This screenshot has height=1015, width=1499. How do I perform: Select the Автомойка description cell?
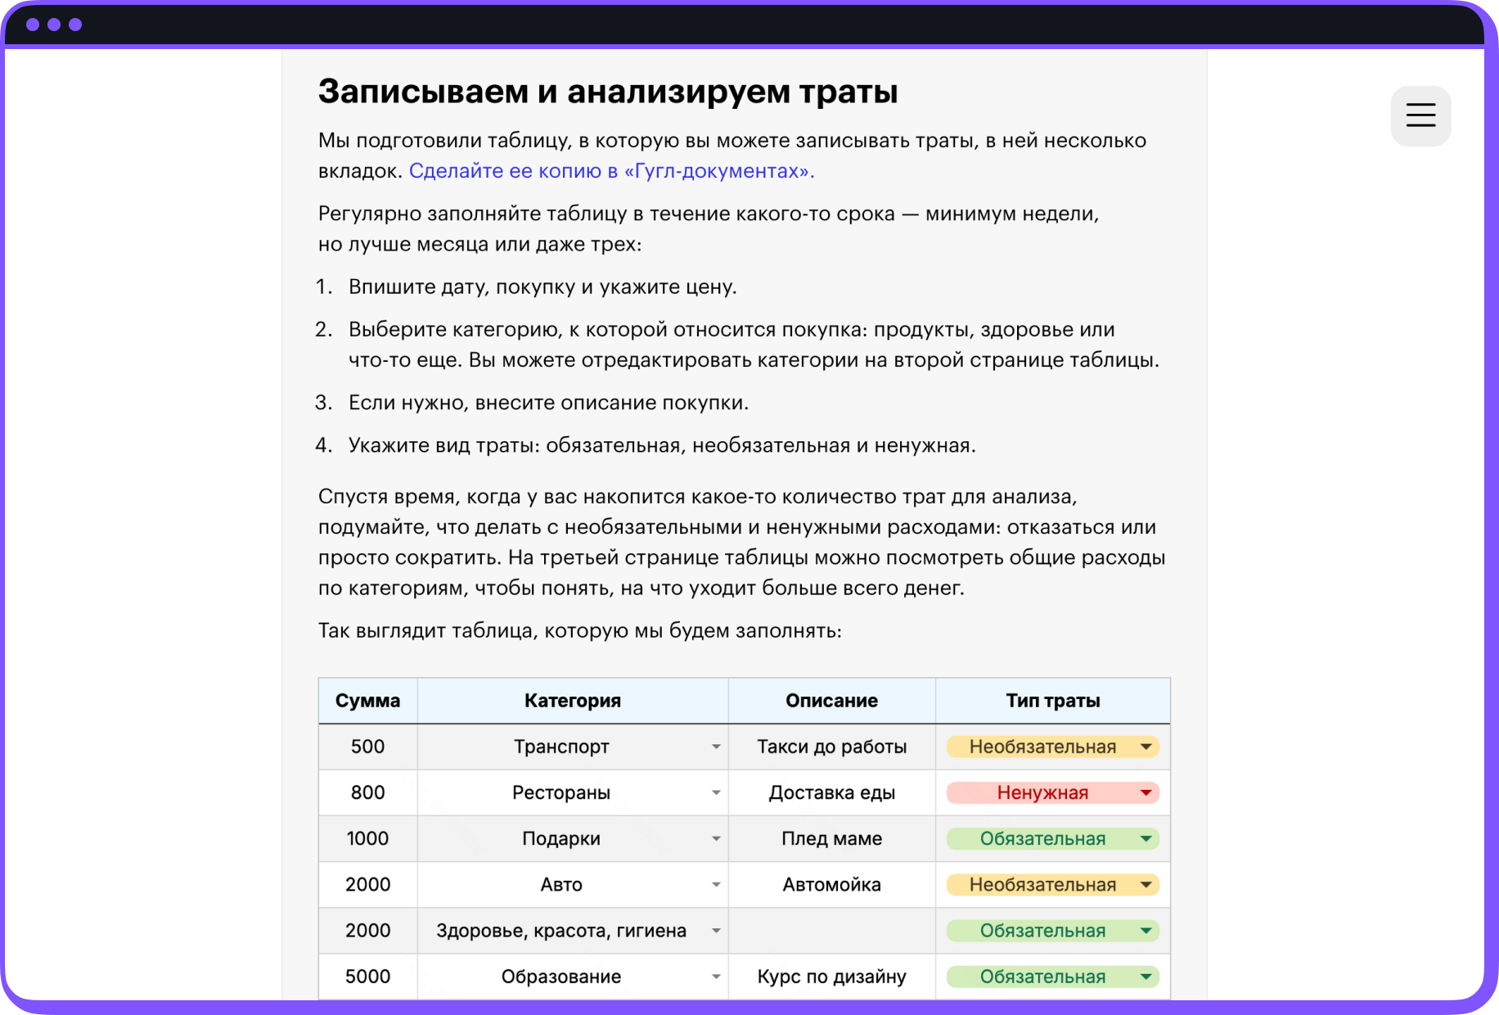(832, 884)
